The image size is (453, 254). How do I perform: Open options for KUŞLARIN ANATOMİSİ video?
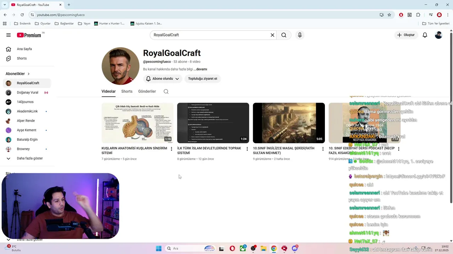(x=171, y=149)
